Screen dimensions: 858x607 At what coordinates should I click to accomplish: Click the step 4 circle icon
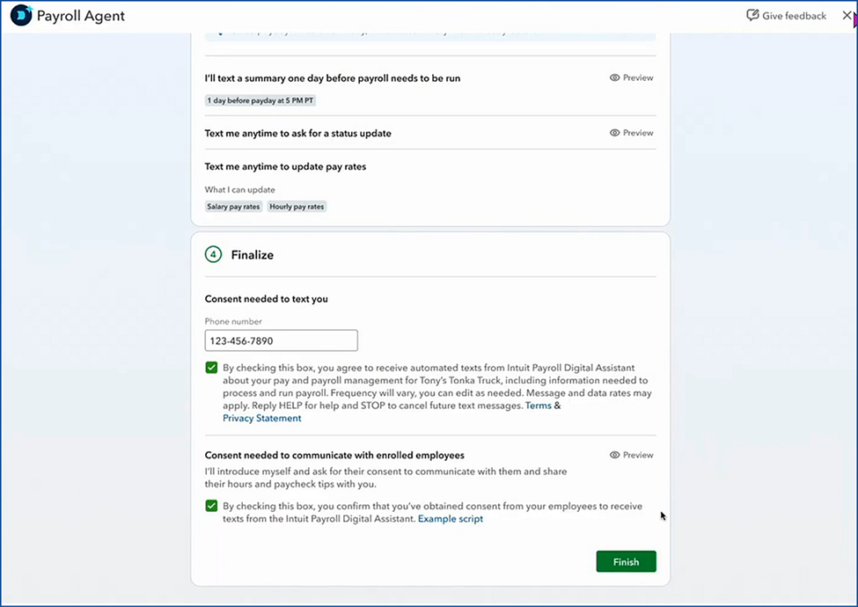[214, 255]
